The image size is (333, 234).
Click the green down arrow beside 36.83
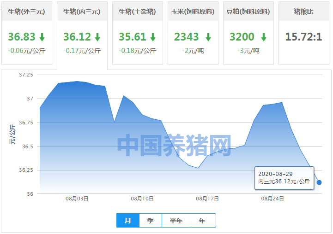(42, 37)
